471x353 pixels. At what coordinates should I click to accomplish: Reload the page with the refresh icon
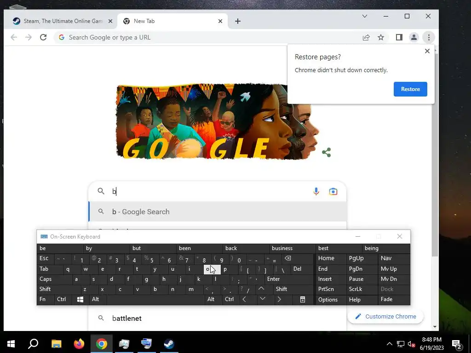click(x=43, y=37)
